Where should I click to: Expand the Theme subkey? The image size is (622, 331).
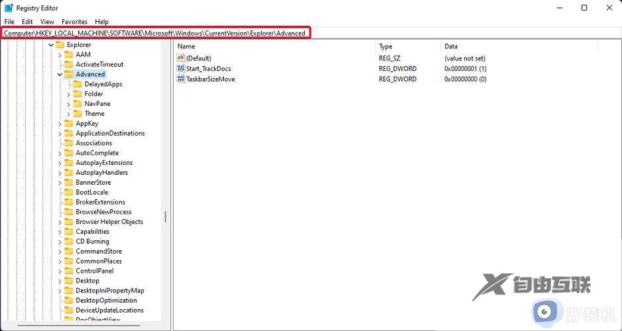68,114
